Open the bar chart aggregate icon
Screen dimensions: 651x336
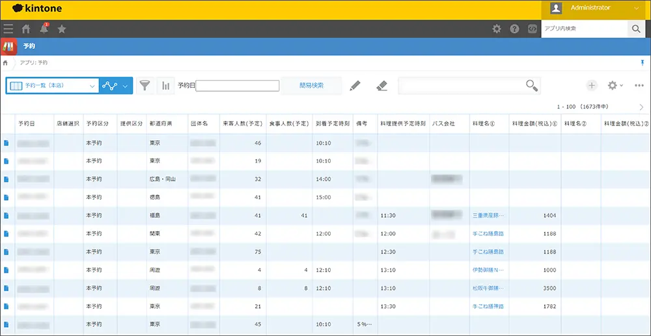coord(165,85)
